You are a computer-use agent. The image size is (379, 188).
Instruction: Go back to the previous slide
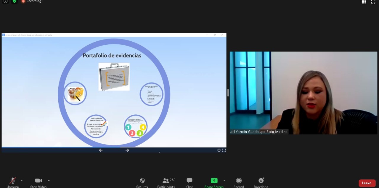tap(101, 150)
